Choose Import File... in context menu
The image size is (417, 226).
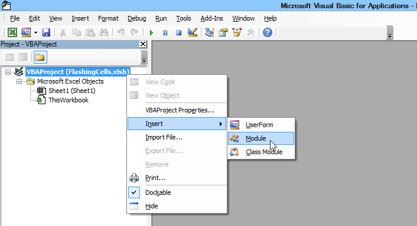point(177,137)
